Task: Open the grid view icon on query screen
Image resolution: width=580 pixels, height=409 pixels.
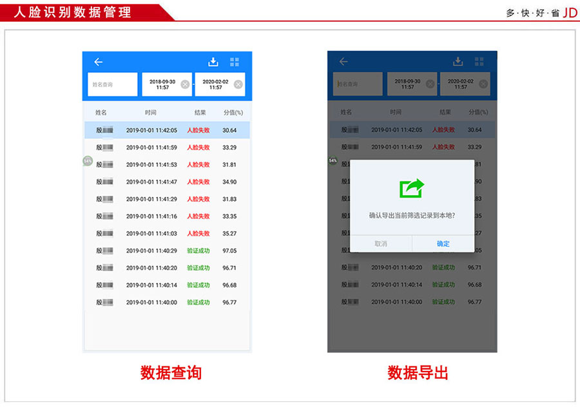Action: [x=236, y=61]
